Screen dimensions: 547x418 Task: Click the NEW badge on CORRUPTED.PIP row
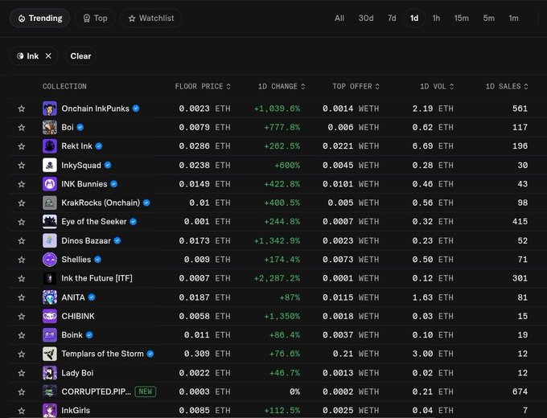tap(146, 391)
